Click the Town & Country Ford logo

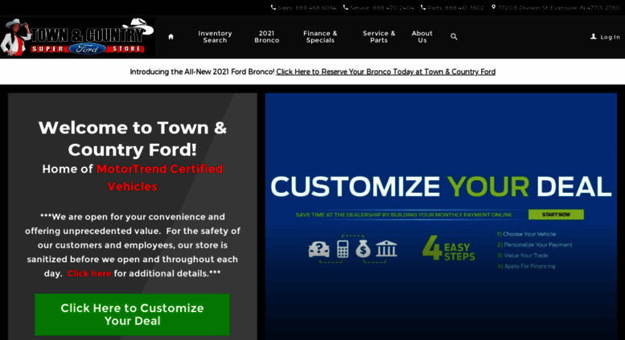coord(77,37)
